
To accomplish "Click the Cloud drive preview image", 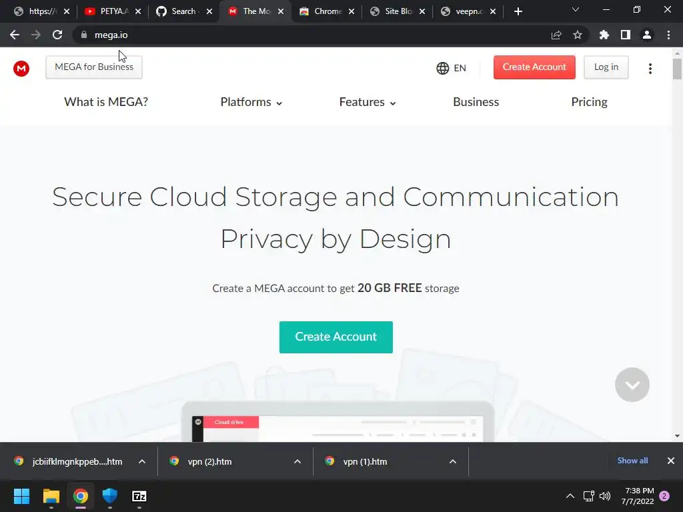I will pyautogui.click(x=337, y=422).
